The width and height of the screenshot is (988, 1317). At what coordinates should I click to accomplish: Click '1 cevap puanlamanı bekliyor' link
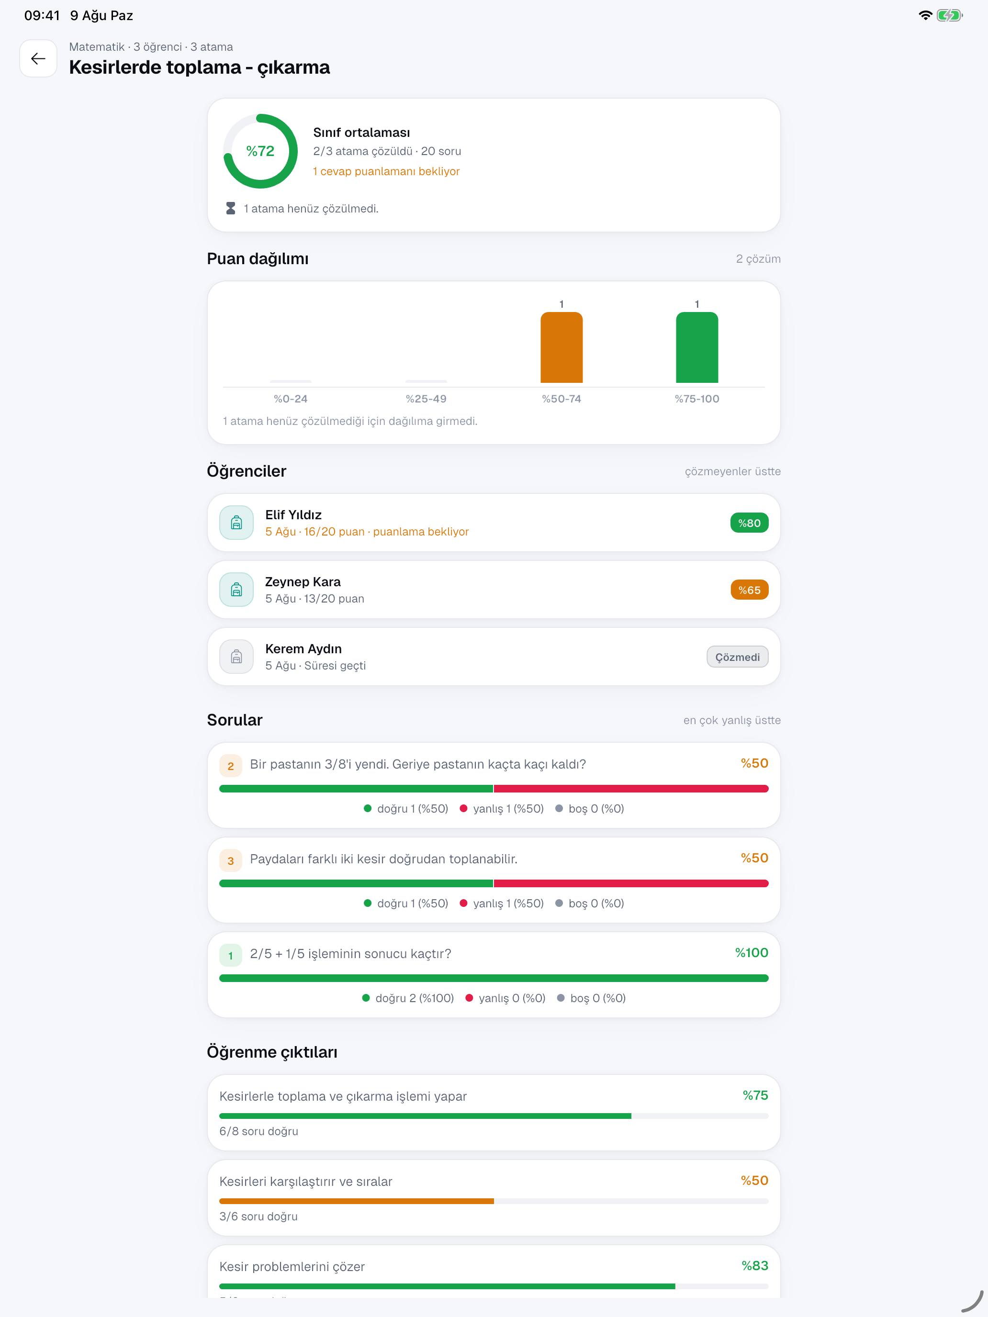click(386, 171)
